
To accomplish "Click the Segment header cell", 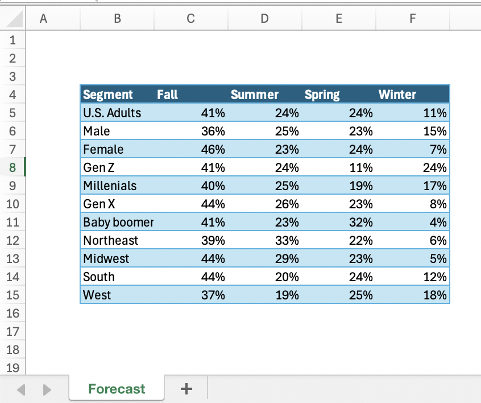I will 108,94.
